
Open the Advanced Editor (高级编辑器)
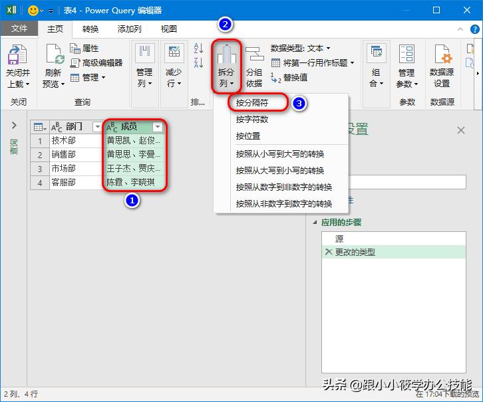(x=96, y=62)
